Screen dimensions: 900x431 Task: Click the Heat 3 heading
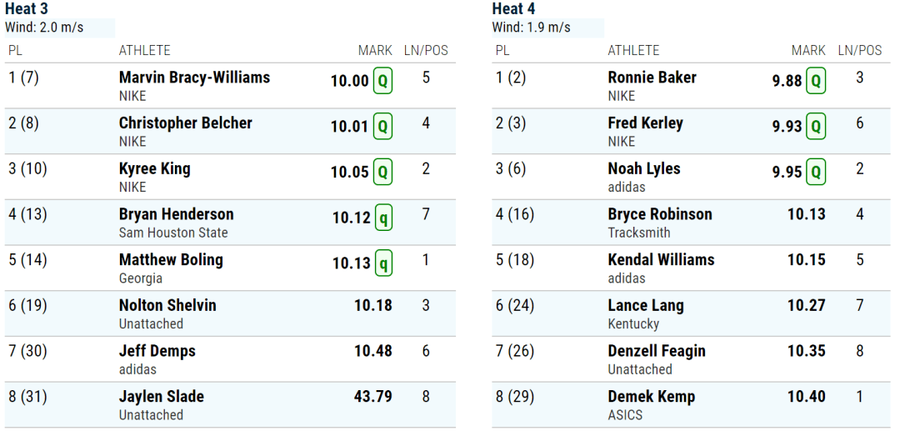coord(27,8)
